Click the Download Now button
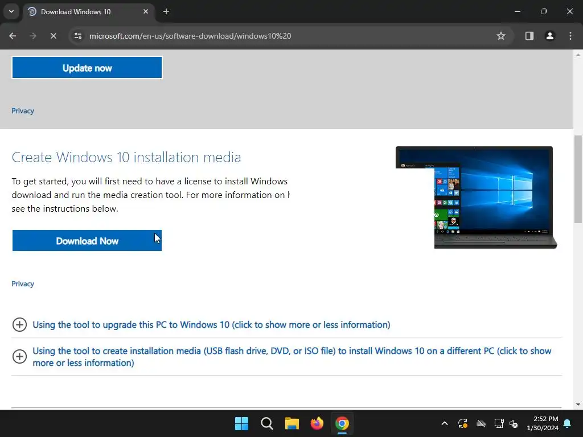 point(87,241)
